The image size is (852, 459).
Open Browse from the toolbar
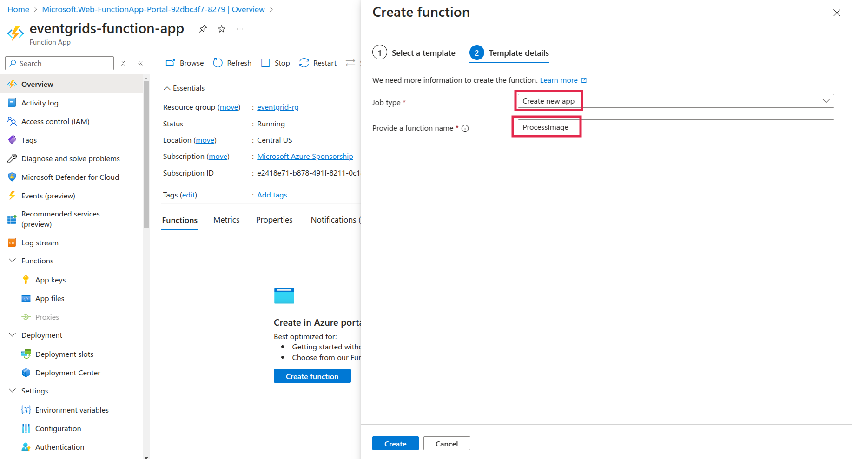[x=185, y=63]
